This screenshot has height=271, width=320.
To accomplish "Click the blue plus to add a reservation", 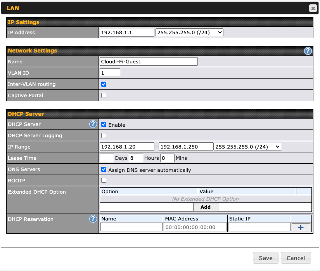I will point(301,227).
